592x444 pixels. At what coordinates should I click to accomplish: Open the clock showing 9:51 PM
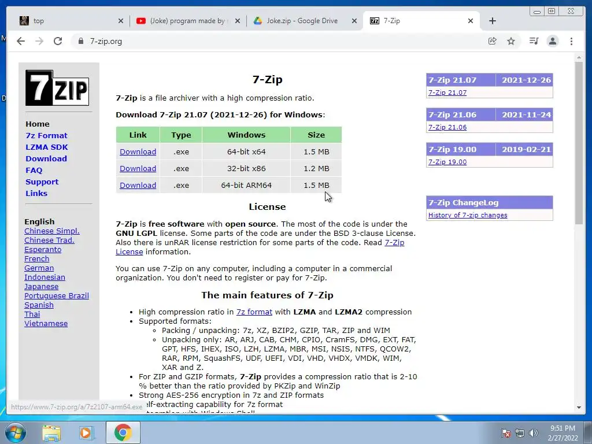[x=563, y=433]
